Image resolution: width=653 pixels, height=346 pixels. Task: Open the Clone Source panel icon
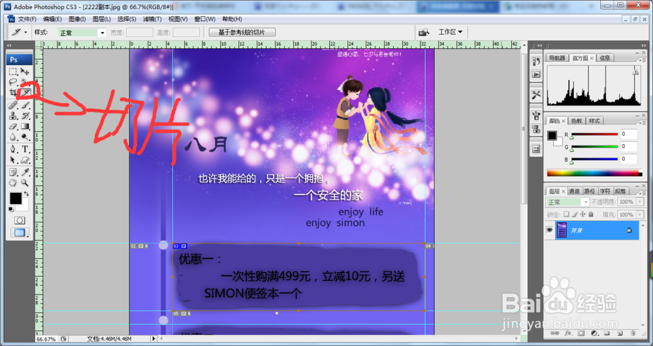click(x=536, y=129)
